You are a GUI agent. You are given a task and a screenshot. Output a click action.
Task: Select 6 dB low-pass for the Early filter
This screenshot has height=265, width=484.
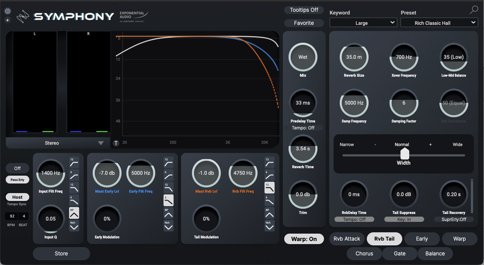coord(168,200)
